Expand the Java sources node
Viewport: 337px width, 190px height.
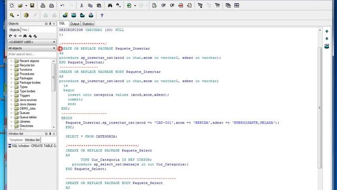tap(11, 100)
